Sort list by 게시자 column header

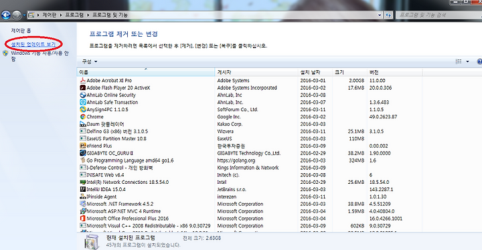click(256, 72)
